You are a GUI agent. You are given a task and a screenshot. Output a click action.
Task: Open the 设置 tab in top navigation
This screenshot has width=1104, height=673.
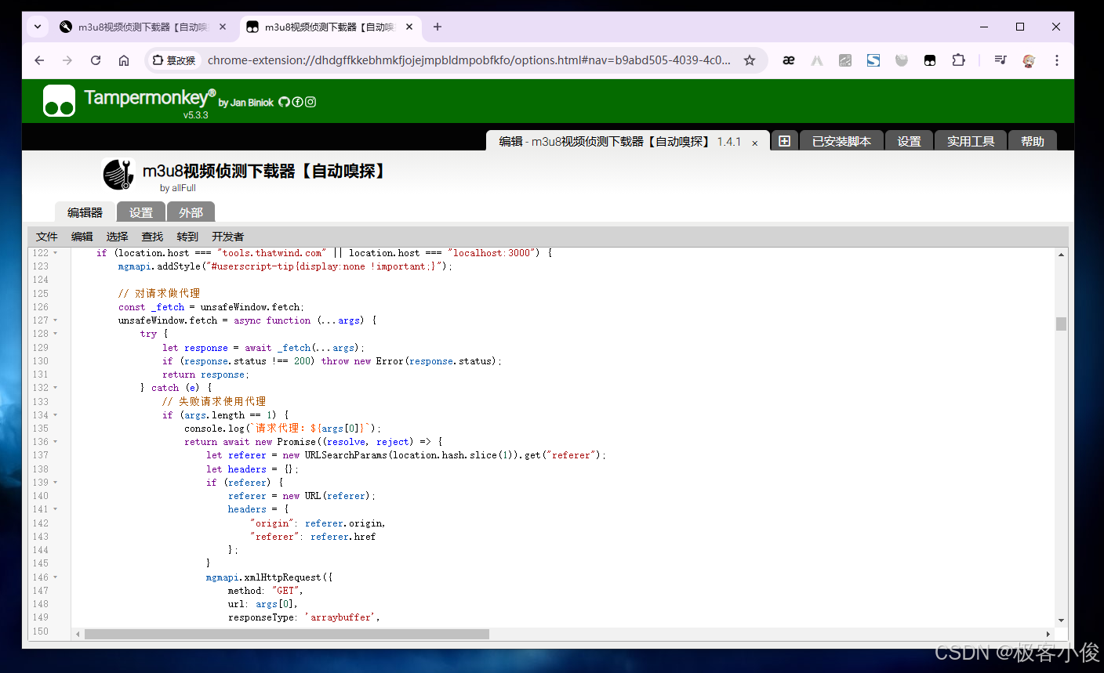[909, 141]
